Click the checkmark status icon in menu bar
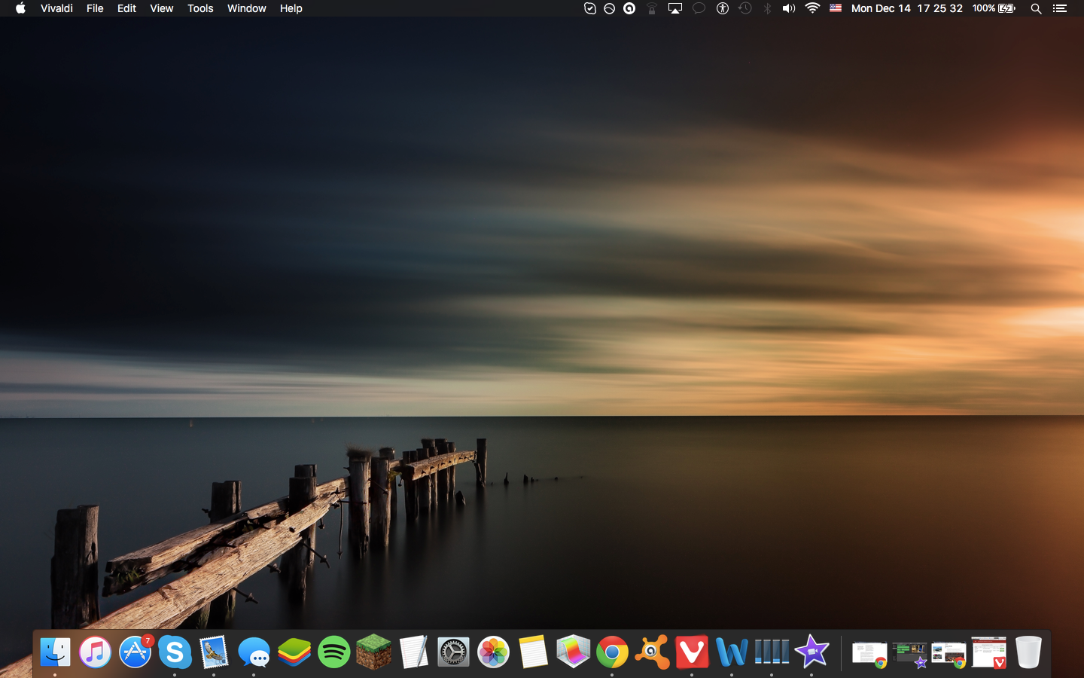 point(590,8)
